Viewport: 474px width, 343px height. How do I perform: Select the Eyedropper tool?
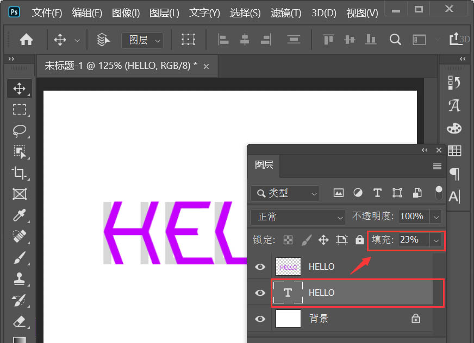tap(20, 215)
